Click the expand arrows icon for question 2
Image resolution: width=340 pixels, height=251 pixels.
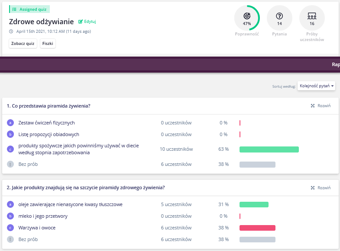[312, 187]
